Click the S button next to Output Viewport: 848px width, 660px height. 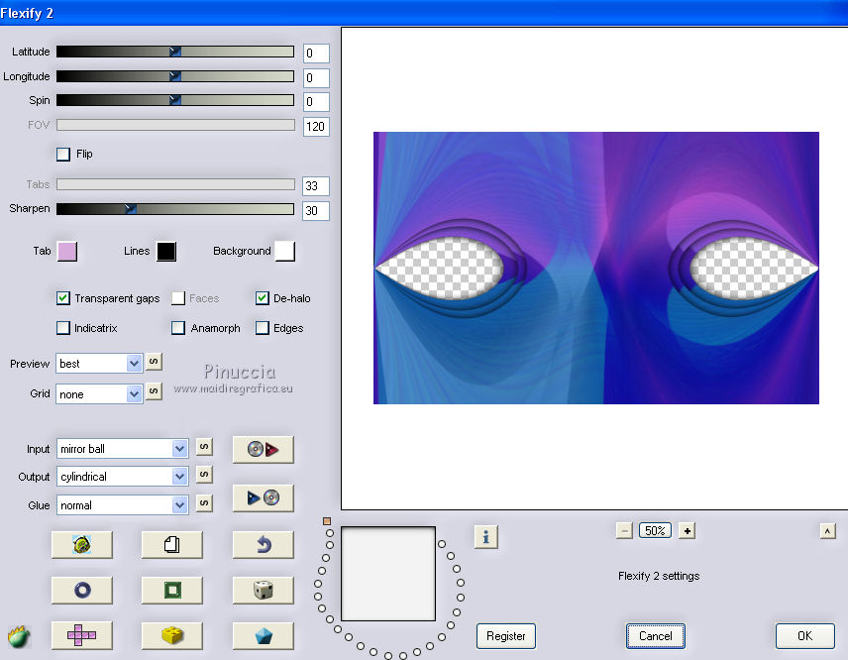coord(204,475)
